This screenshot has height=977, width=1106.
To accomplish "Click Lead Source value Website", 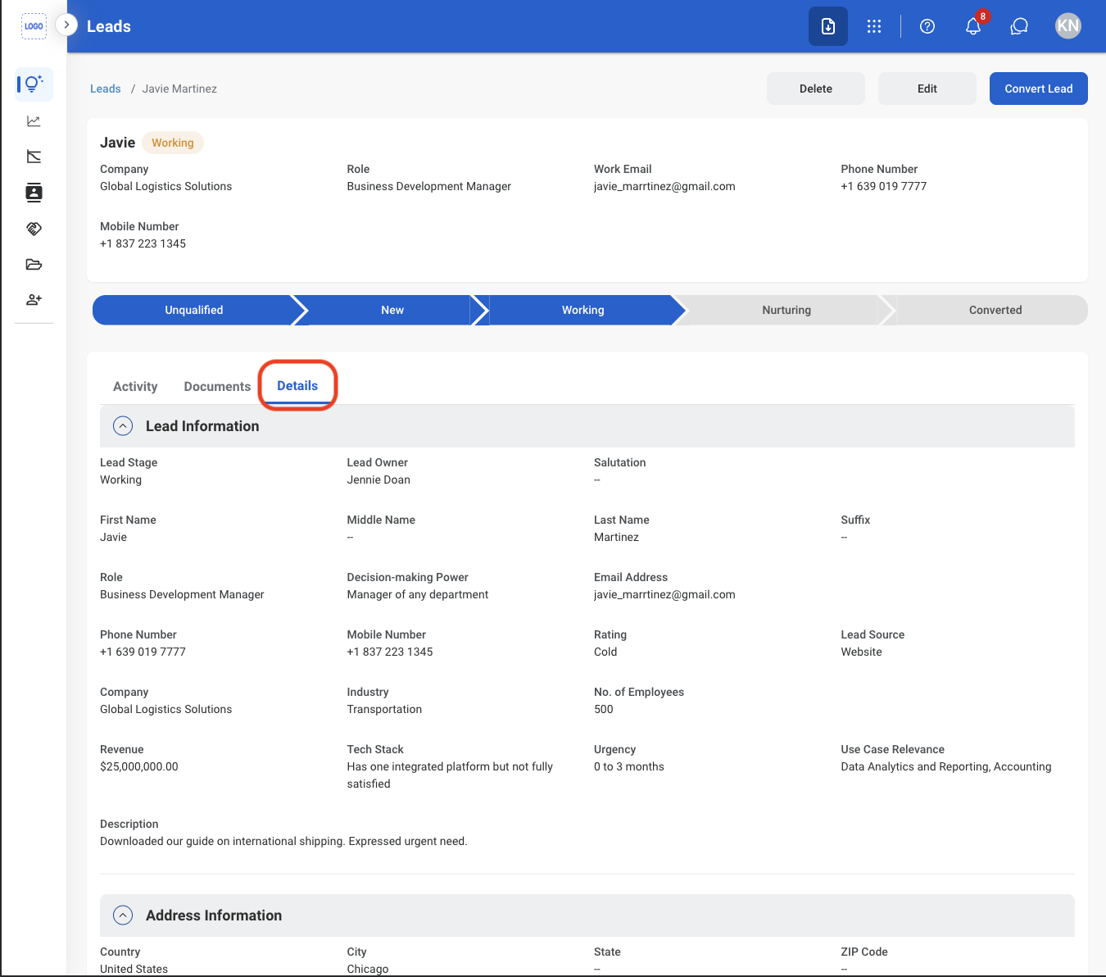I will tap(861, 652).
